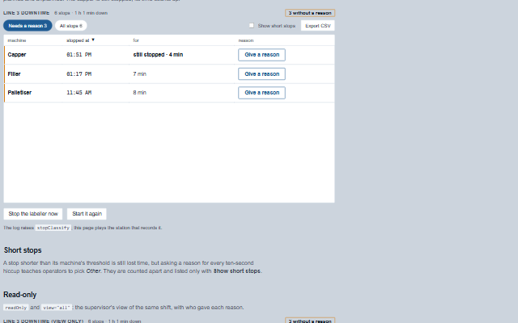Select the Filler machine row name
Screen dimensions: 518x323
[x=14, y=73]
